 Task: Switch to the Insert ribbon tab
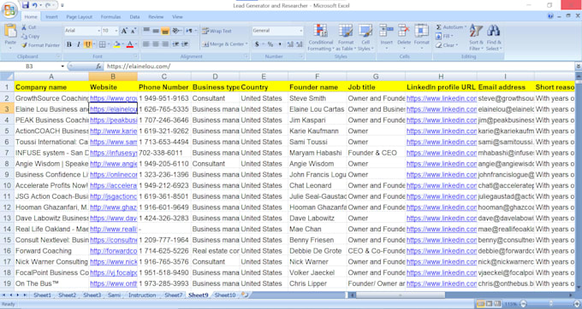51,17
